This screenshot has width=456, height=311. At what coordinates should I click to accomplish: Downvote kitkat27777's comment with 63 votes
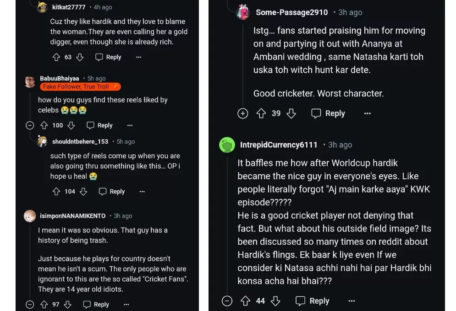point(80,57)
